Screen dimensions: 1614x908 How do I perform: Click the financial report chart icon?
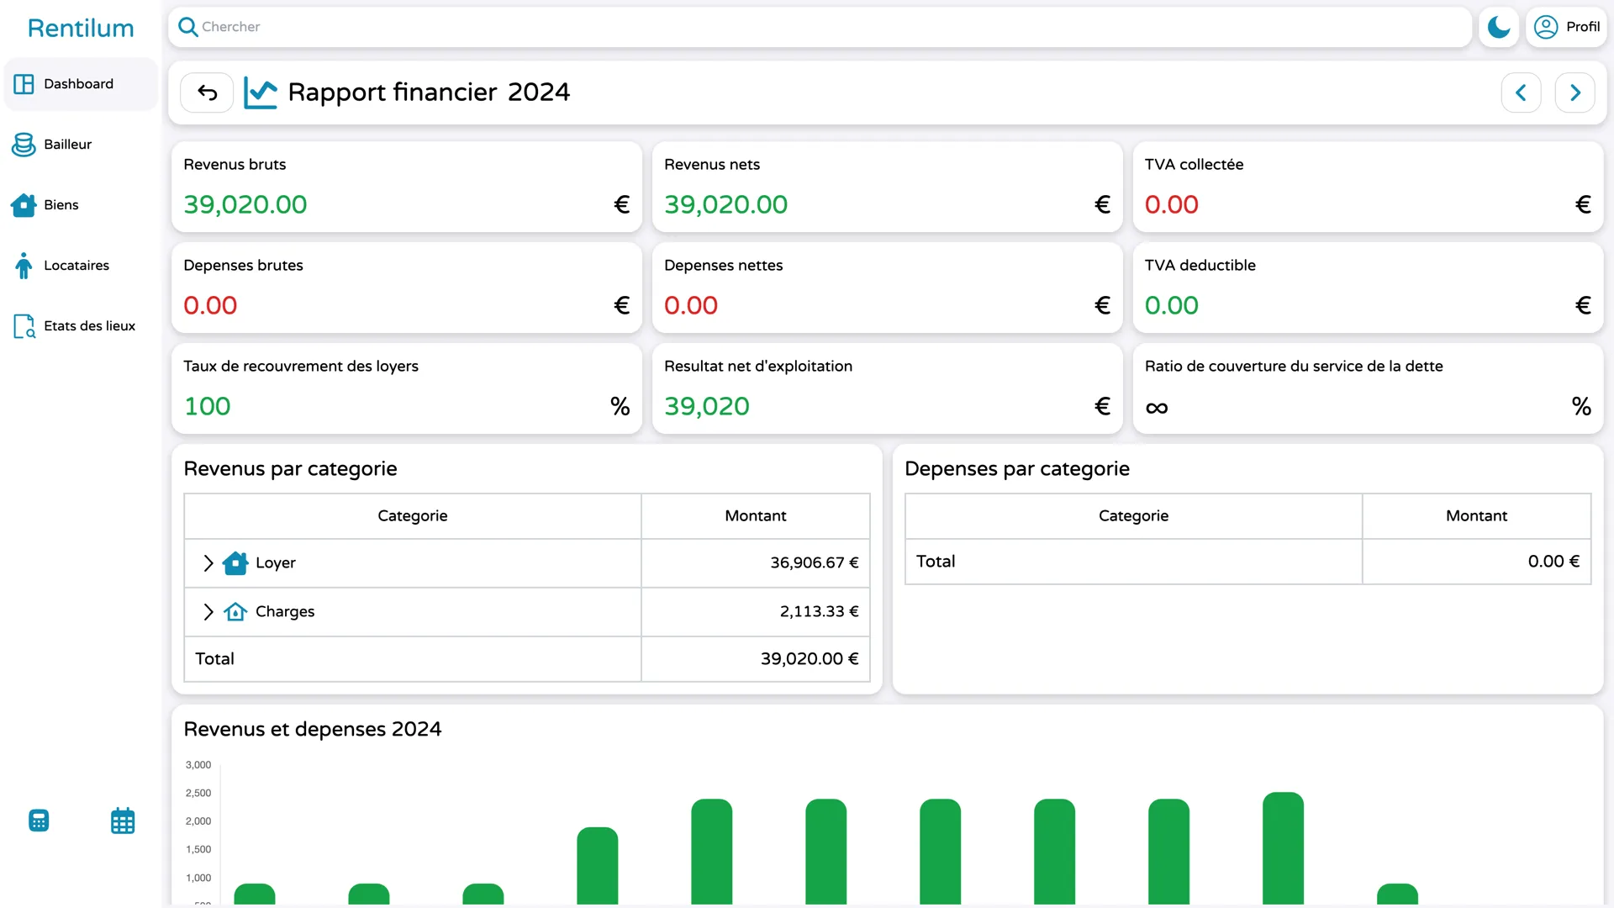point(261,92)
